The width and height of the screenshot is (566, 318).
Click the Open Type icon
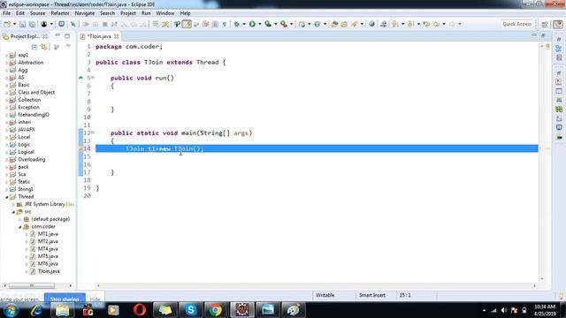pos(334,24)
